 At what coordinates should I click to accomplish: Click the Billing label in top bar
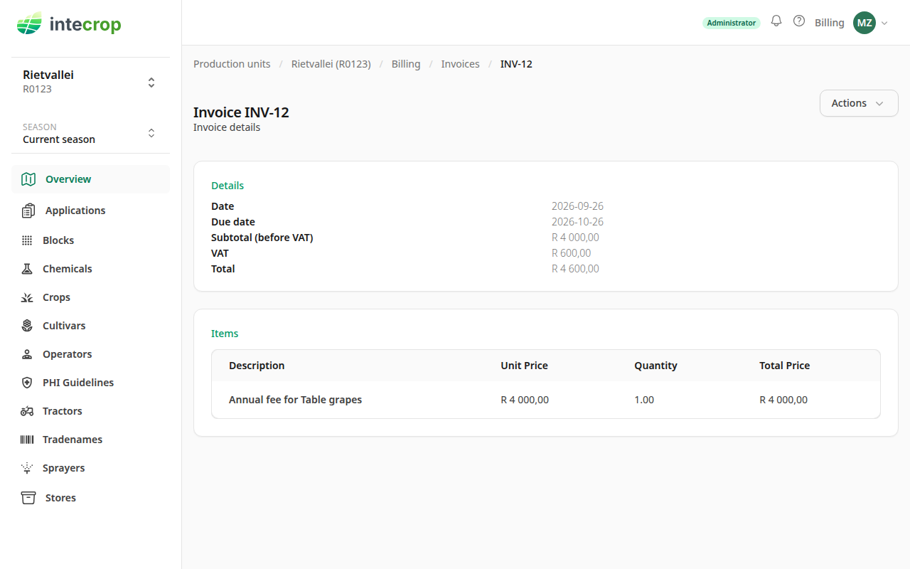tap(830, 23)
